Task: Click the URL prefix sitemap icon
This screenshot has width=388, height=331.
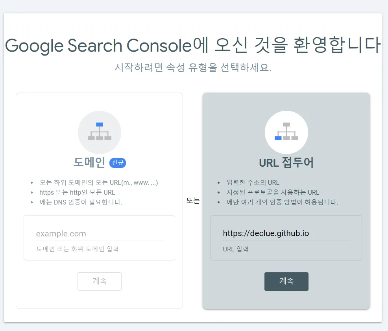Action: (286, 132)
